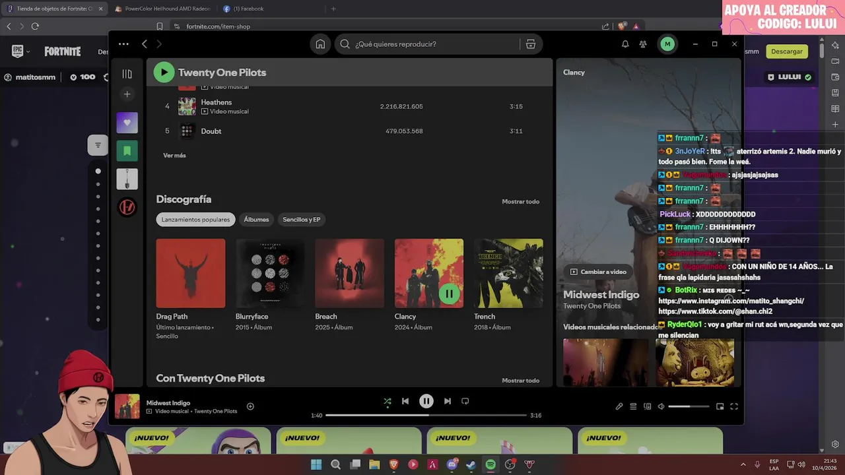Viewport: 845px width, 475px height.
Task: Click Mostrar todo next to Con Twenty One Pilots
Action: tap(520, 380)
